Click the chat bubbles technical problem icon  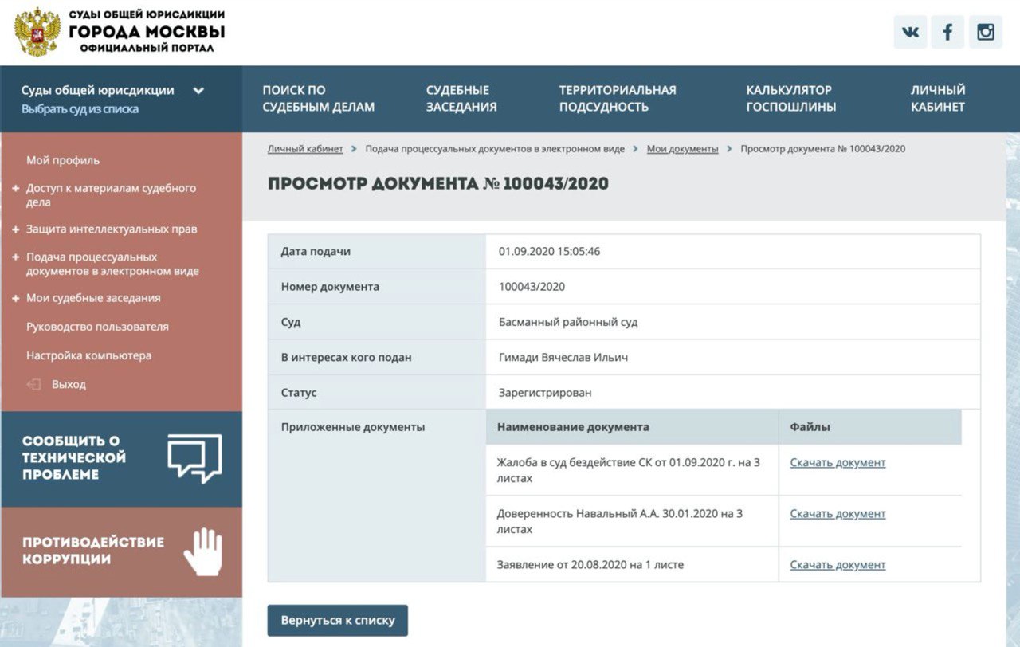pos(194,458)
